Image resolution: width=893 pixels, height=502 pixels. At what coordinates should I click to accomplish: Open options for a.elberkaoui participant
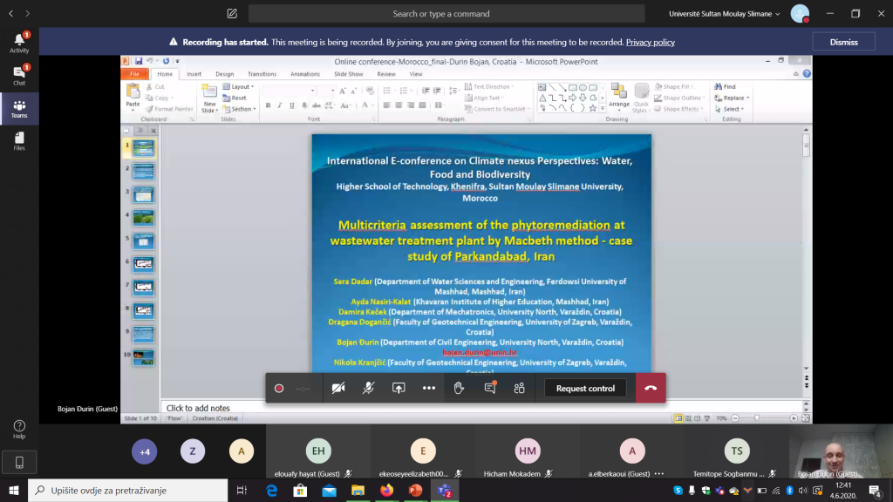point(659,473)
